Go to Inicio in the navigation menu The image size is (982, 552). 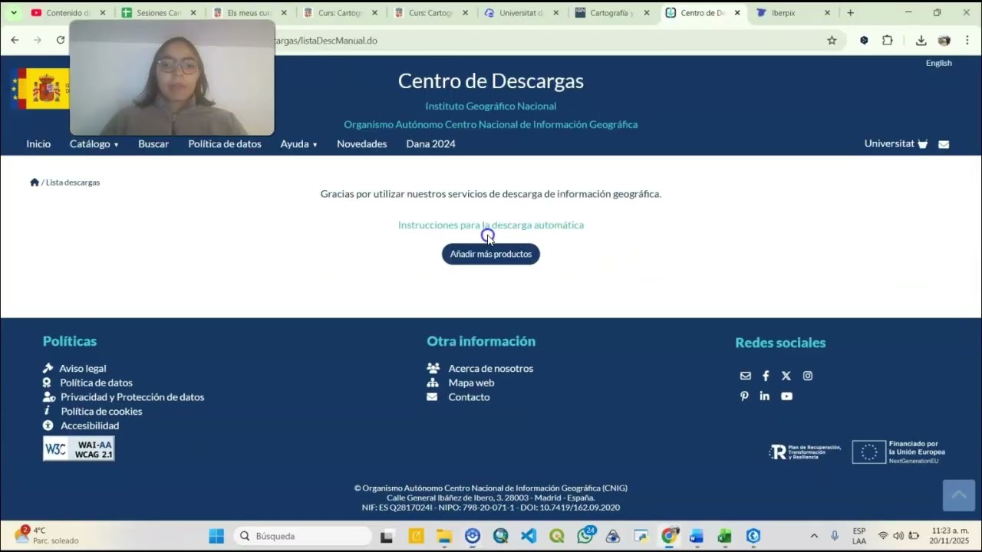tap(38, 144)
